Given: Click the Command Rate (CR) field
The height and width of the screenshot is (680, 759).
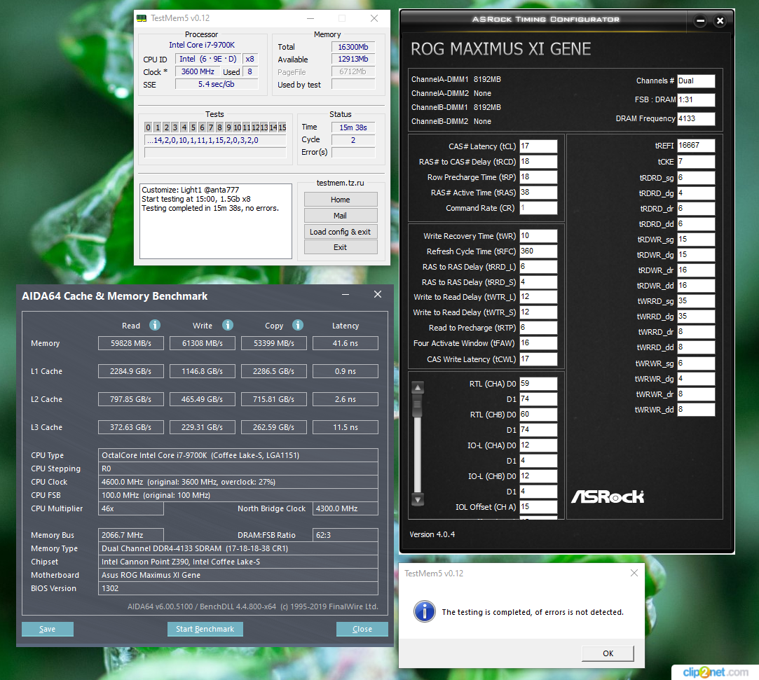Looking at the screenshot, I should [x=538, y=208].
